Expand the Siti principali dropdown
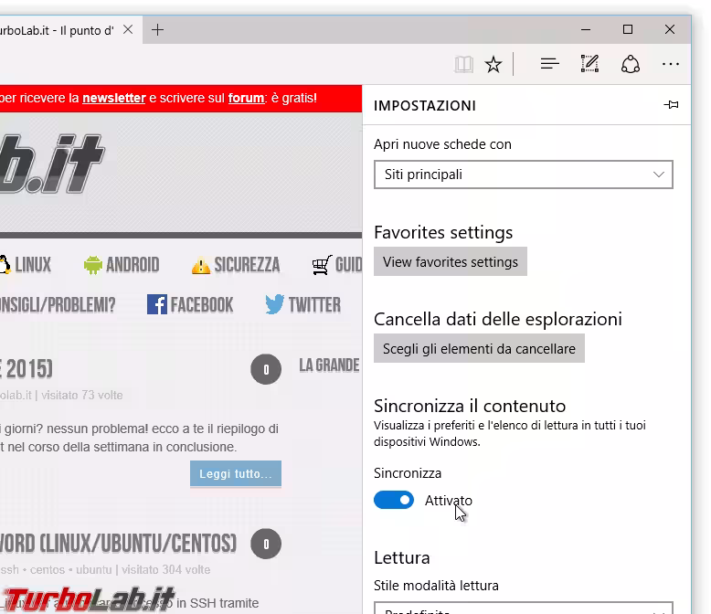The width and height of the screenshot is (711, 614). [x=524, y=175]
